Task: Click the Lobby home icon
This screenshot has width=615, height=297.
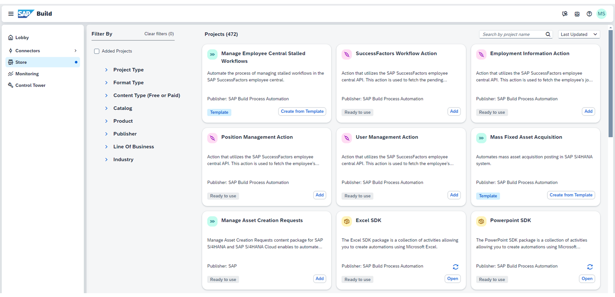Action: 11,38
